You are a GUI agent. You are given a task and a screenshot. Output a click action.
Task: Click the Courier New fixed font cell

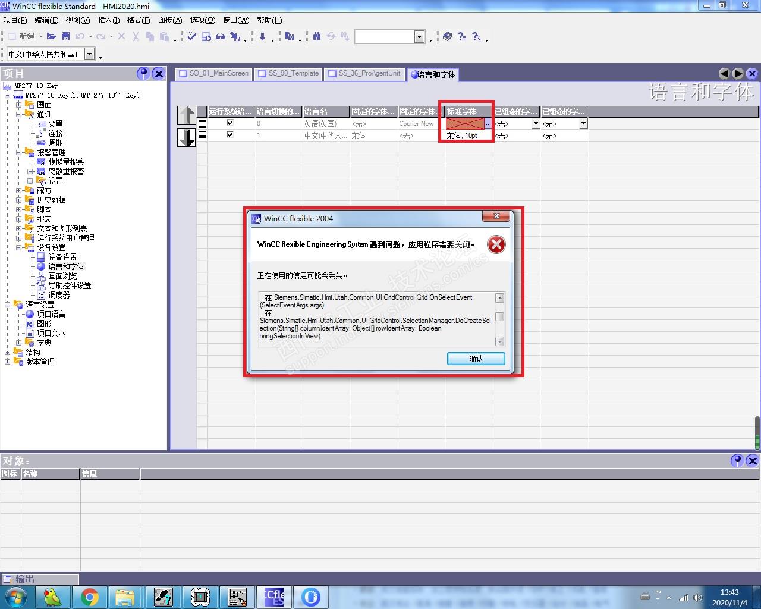[422, 124]
